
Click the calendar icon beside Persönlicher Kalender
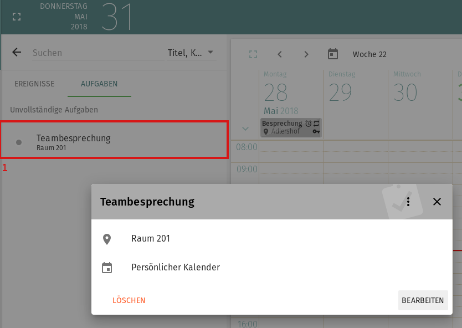pyautogui.click(x=107, y=268)
